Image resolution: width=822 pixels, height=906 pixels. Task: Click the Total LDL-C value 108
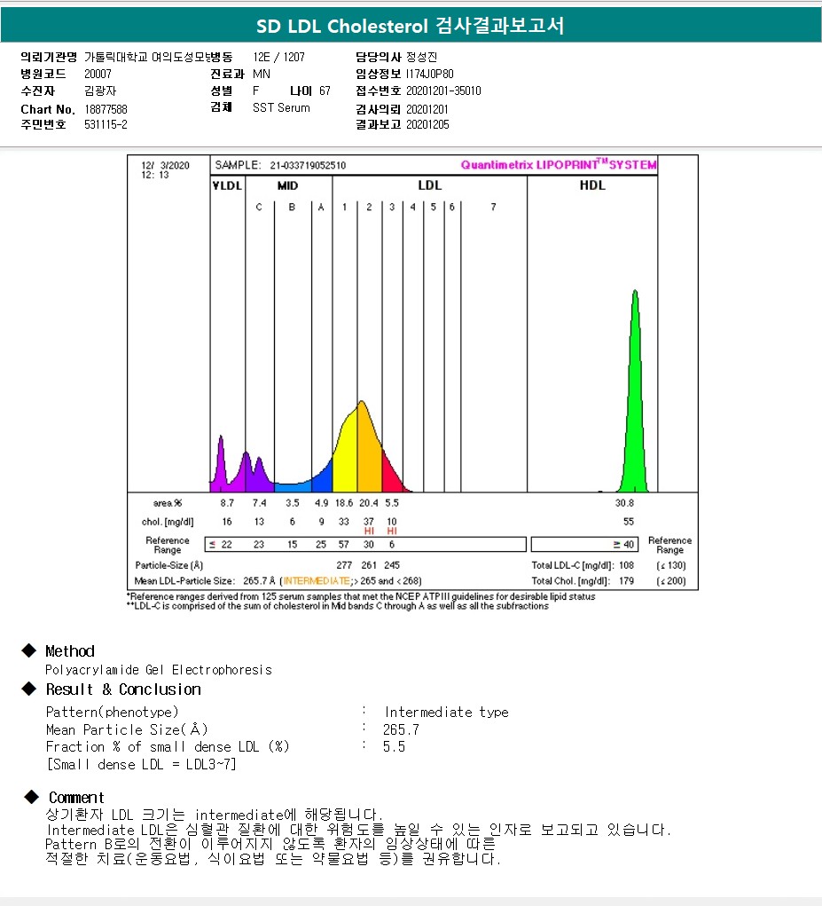pos(628,565)
